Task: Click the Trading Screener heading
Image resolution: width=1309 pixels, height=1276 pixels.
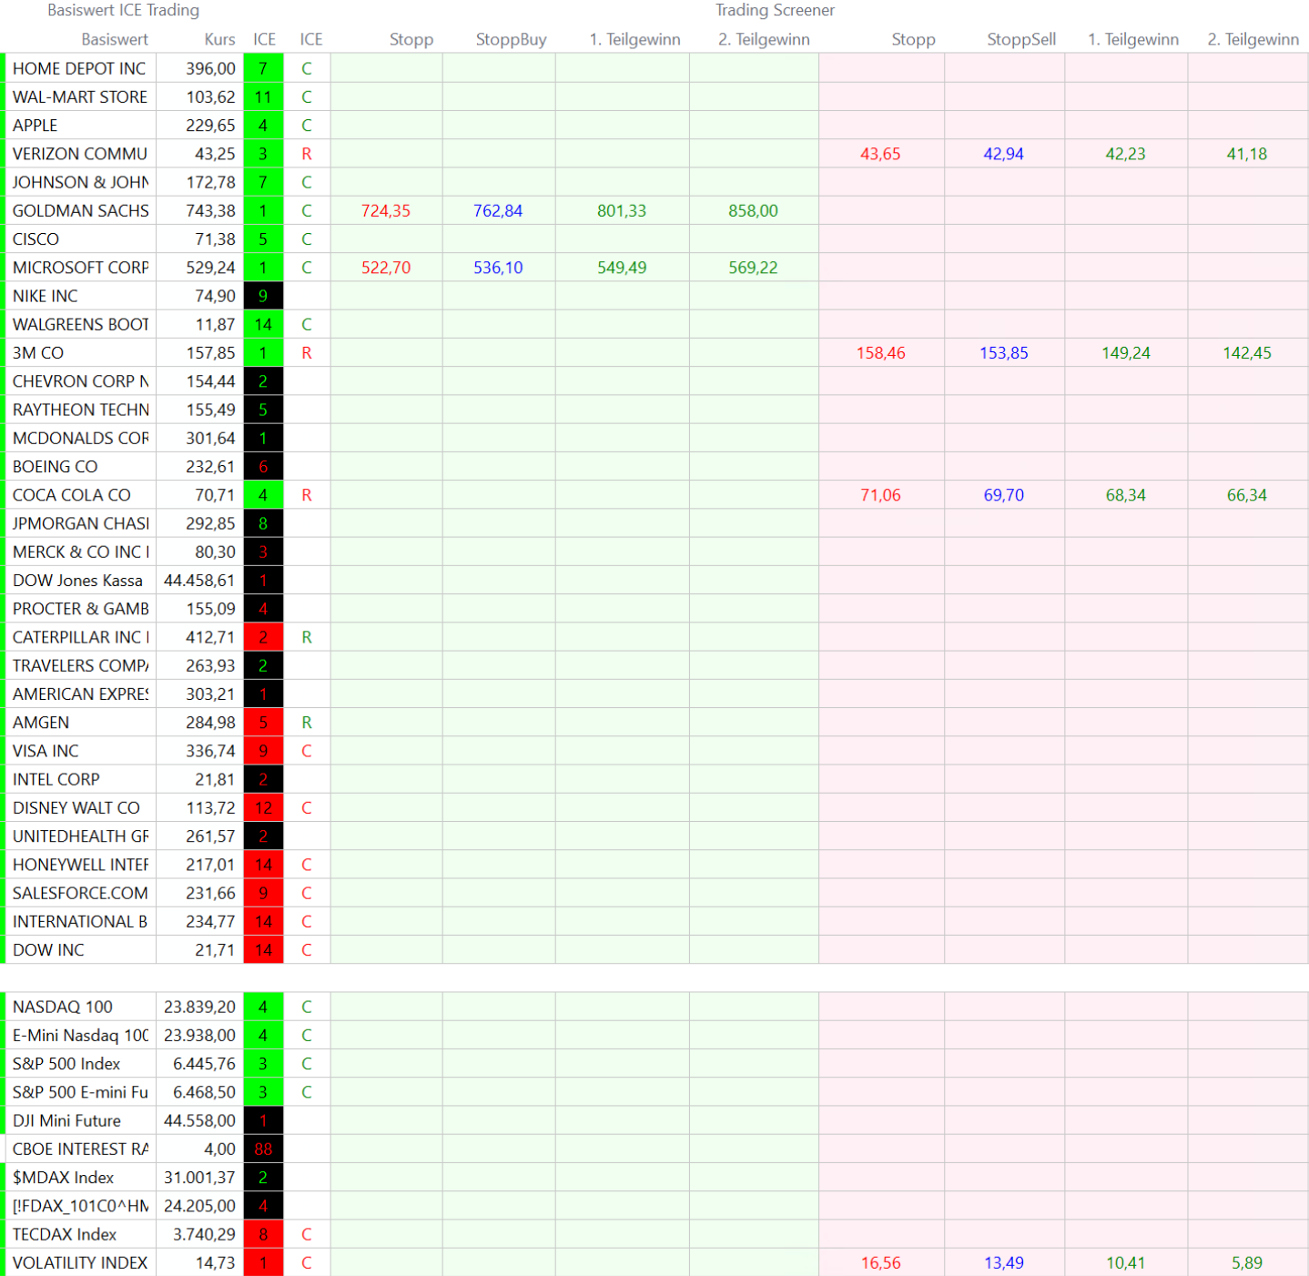Action: coord(774,10)
